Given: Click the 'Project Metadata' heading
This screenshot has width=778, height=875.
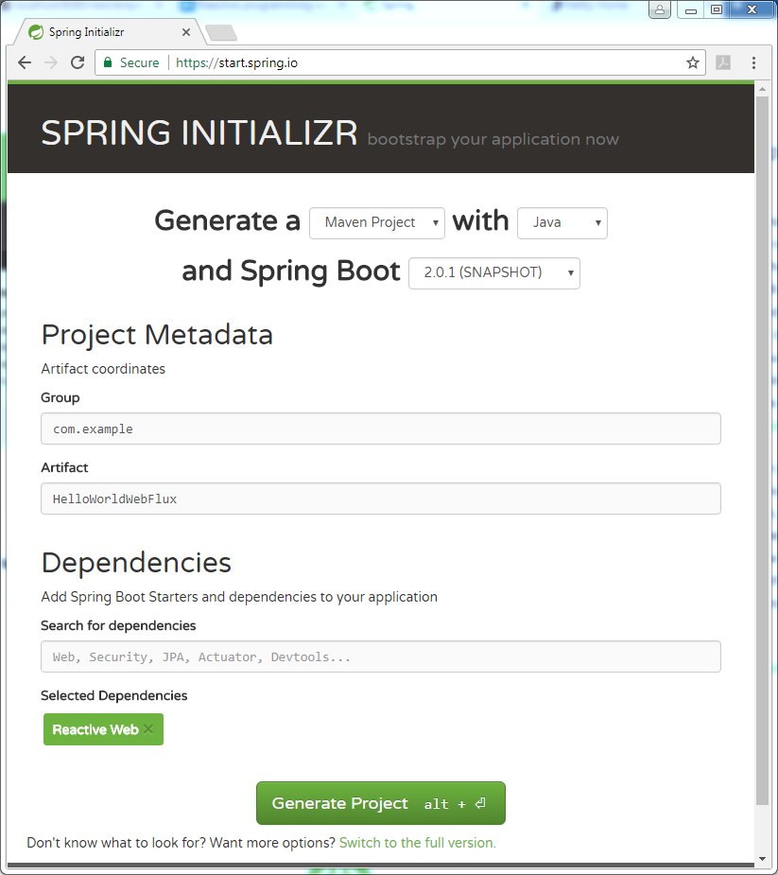Looking at the screenshot, I should tap(157, 335).
